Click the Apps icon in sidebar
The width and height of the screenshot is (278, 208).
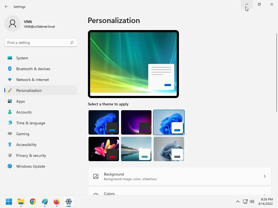[10, 101]
